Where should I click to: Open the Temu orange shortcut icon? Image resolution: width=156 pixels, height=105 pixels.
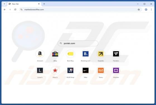coord(101,70)
